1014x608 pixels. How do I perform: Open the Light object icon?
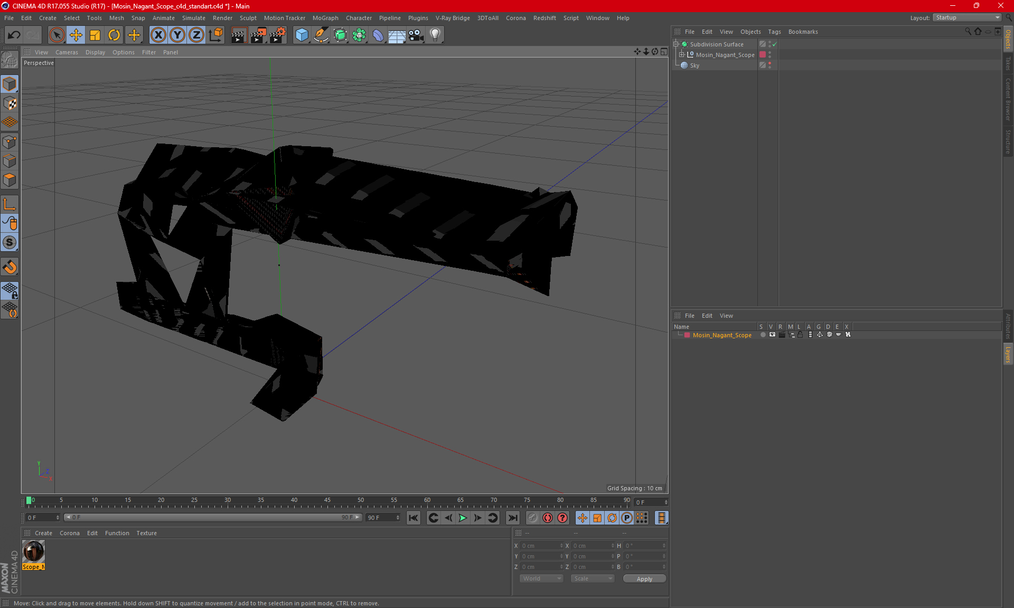[435, 35]
